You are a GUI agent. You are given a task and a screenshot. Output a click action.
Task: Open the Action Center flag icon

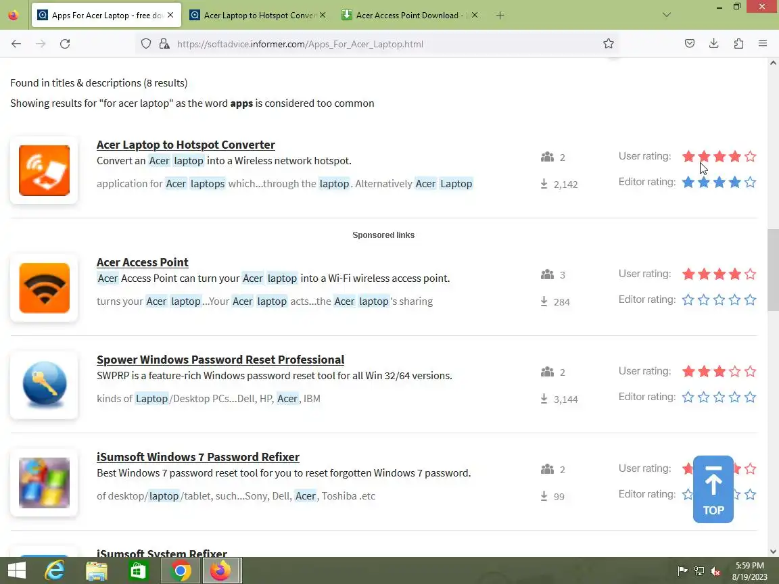point(682,571)
